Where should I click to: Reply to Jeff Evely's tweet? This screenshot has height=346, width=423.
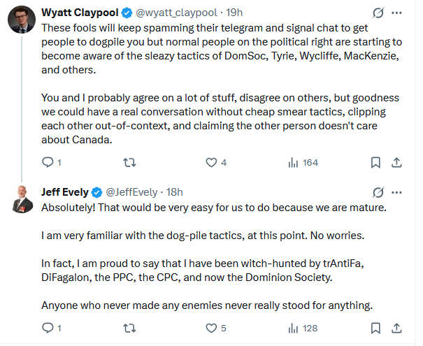pyautogui.click(x=48, y=328)
